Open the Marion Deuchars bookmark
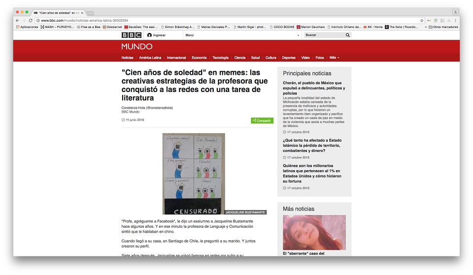Image resolution: width=473 pixels, height=275 pixels. (x=311, y=27)
